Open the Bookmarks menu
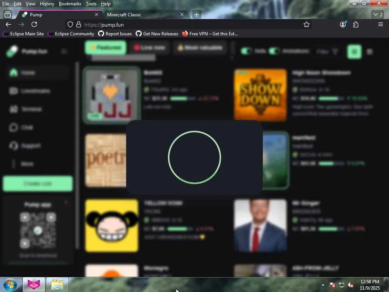389x292 pixels. pos(70,4)
